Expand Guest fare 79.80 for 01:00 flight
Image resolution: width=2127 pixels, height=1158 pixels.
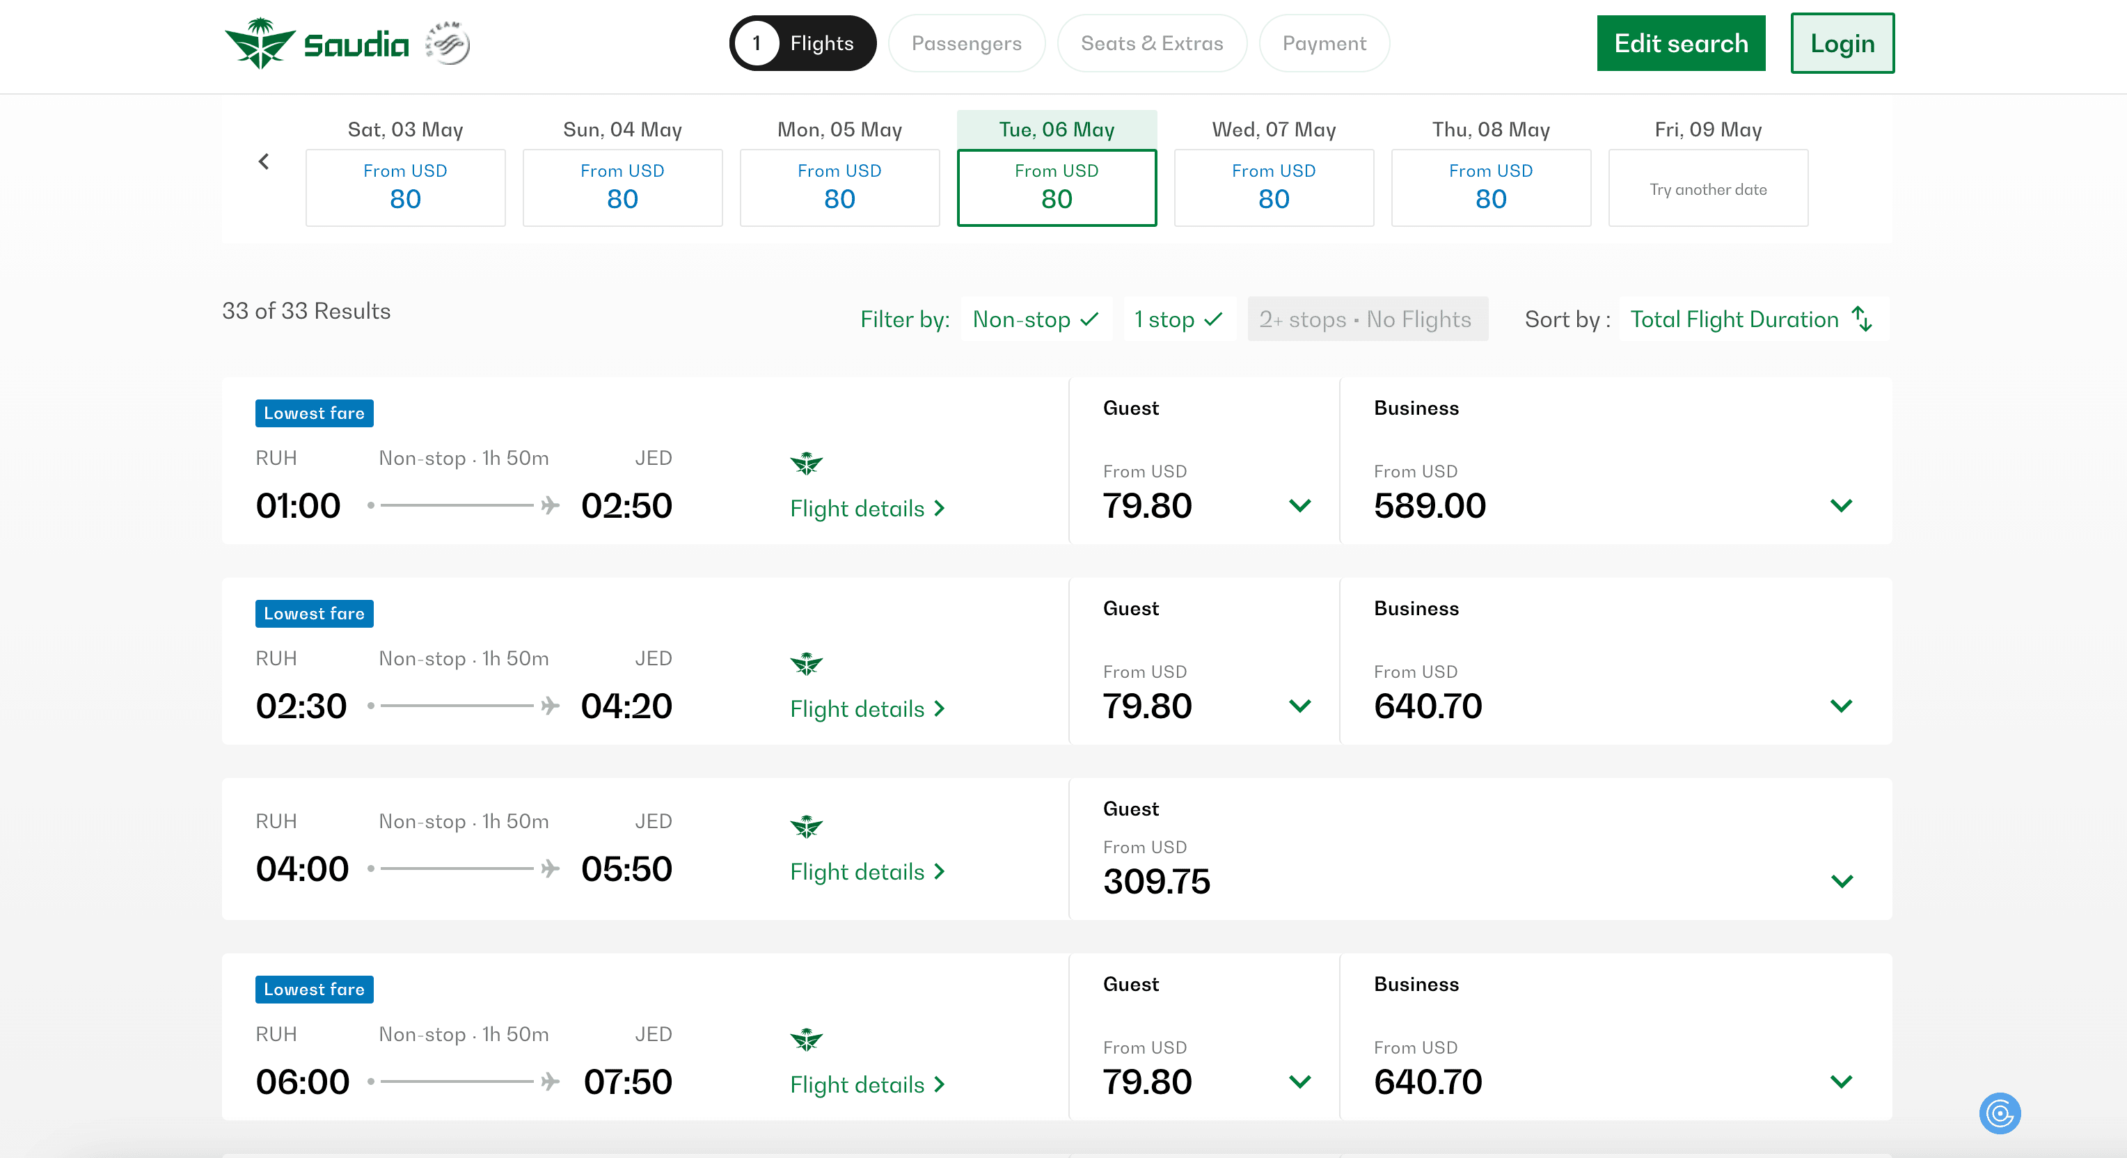1299,505
